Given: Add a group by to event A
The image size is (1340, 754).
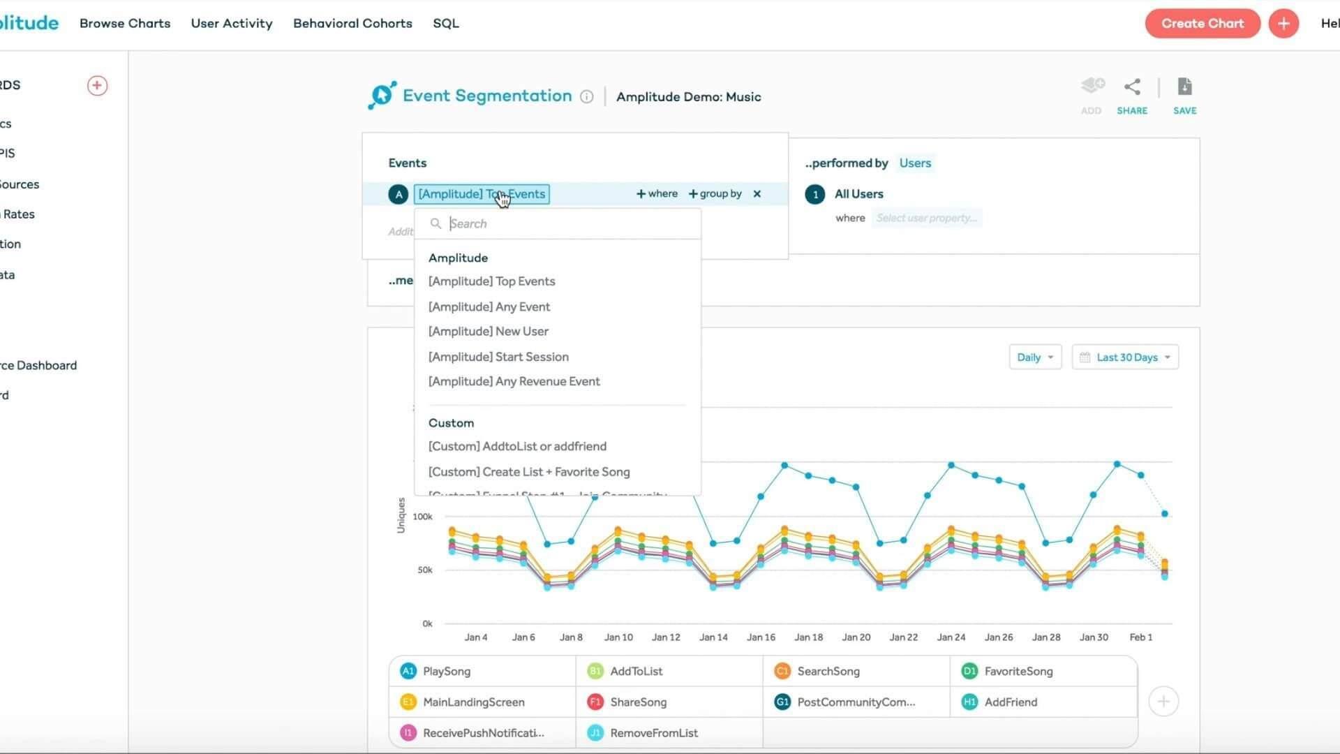Looking at the screenshot, I should 715,194.
